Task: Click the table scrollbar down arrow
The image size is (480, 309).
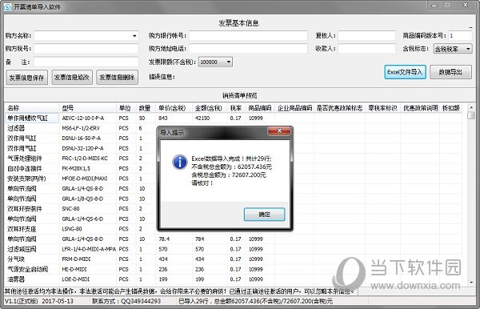Action: pyautogui.click(x=471, y=282)
